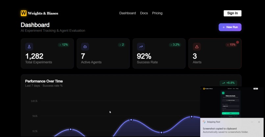Open the Success Rate card showing 92%

coord(159,53)
